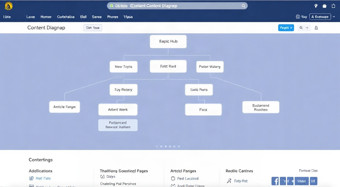Select the Eapic Hub diagram node
The height and width of the screenshot is (187, 340).
pyautogui.click(x=168, y=41)
